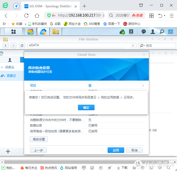This screenshot has height=171, width=177.
Task: Open 热点资讯 in status bar
Action: (x=49, y=168)
